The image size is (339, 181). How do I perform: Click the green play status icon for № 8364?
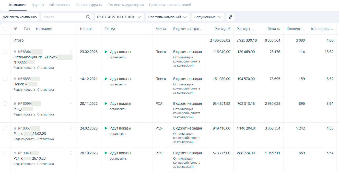coord(106,52)
